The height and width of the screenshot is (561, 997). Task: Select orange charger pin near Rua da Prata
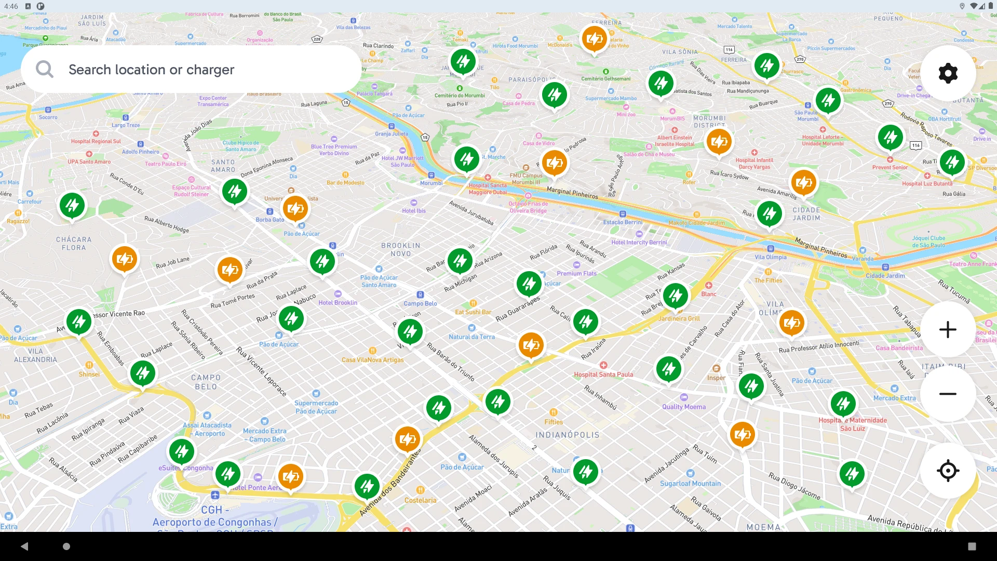click(230, 271)
